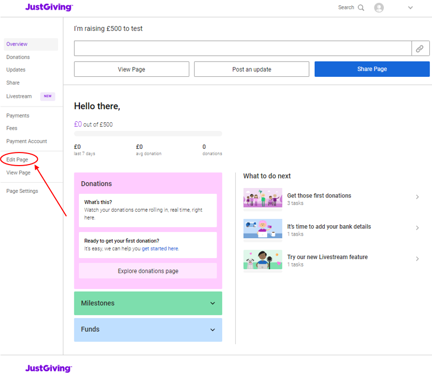
Task: Click the View Page button
Action: pos(131,69)
